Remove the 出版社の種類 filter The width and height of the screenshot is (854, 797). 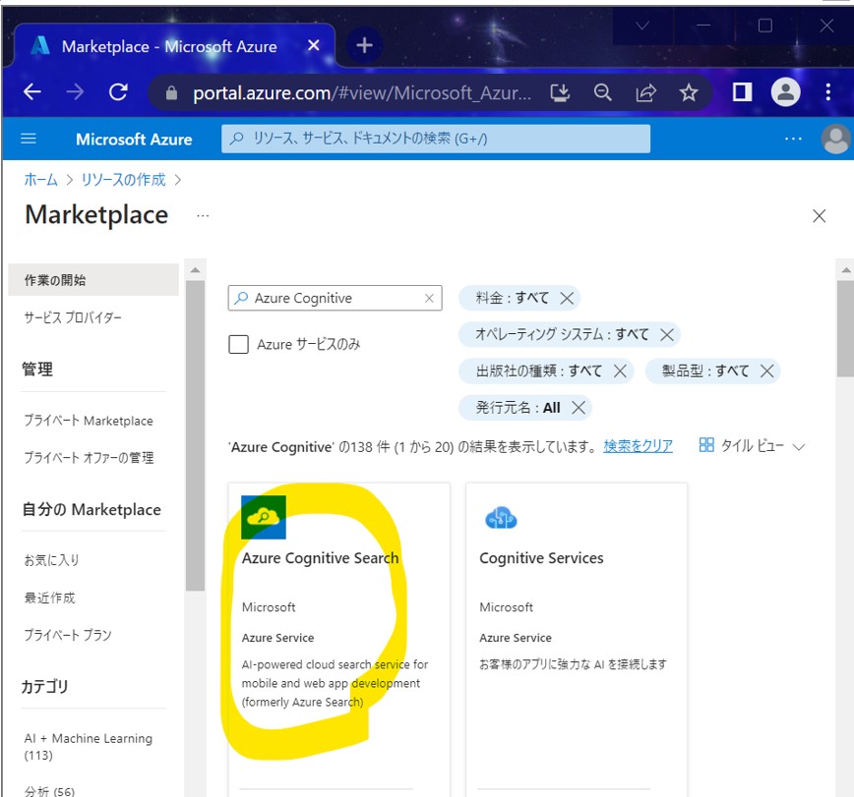click(x=620, y=371)
